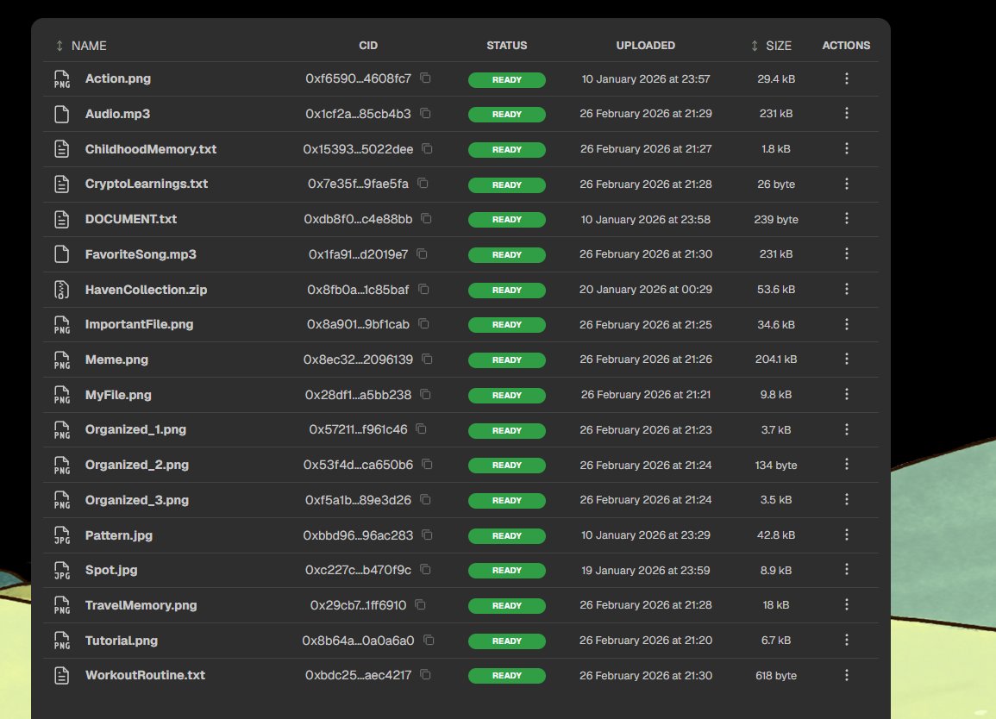The width and height of the screenshot is (996, 719).
Task: Click the UPLOADED column header
Action: [x=645, y=46]
